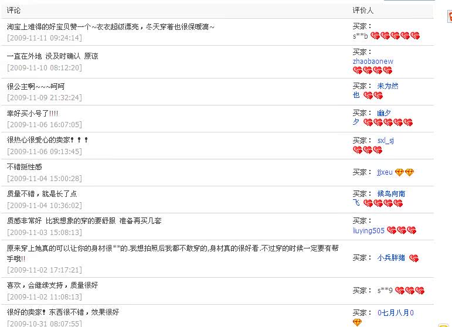Viewport: 452px width, 327px height.
Task: Open buyer liuying505's profile link
Action: pos(369,230)
